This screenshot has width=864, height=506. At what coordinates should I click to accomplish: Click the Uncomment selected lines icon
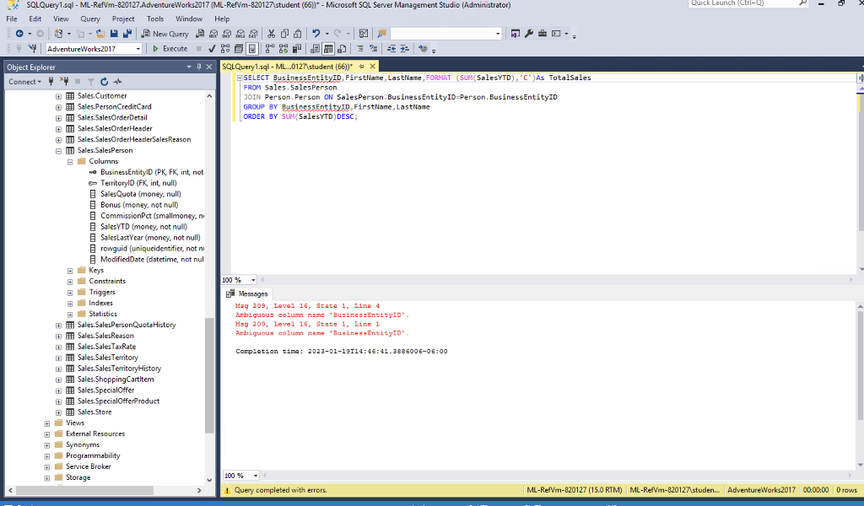[374, 48]
